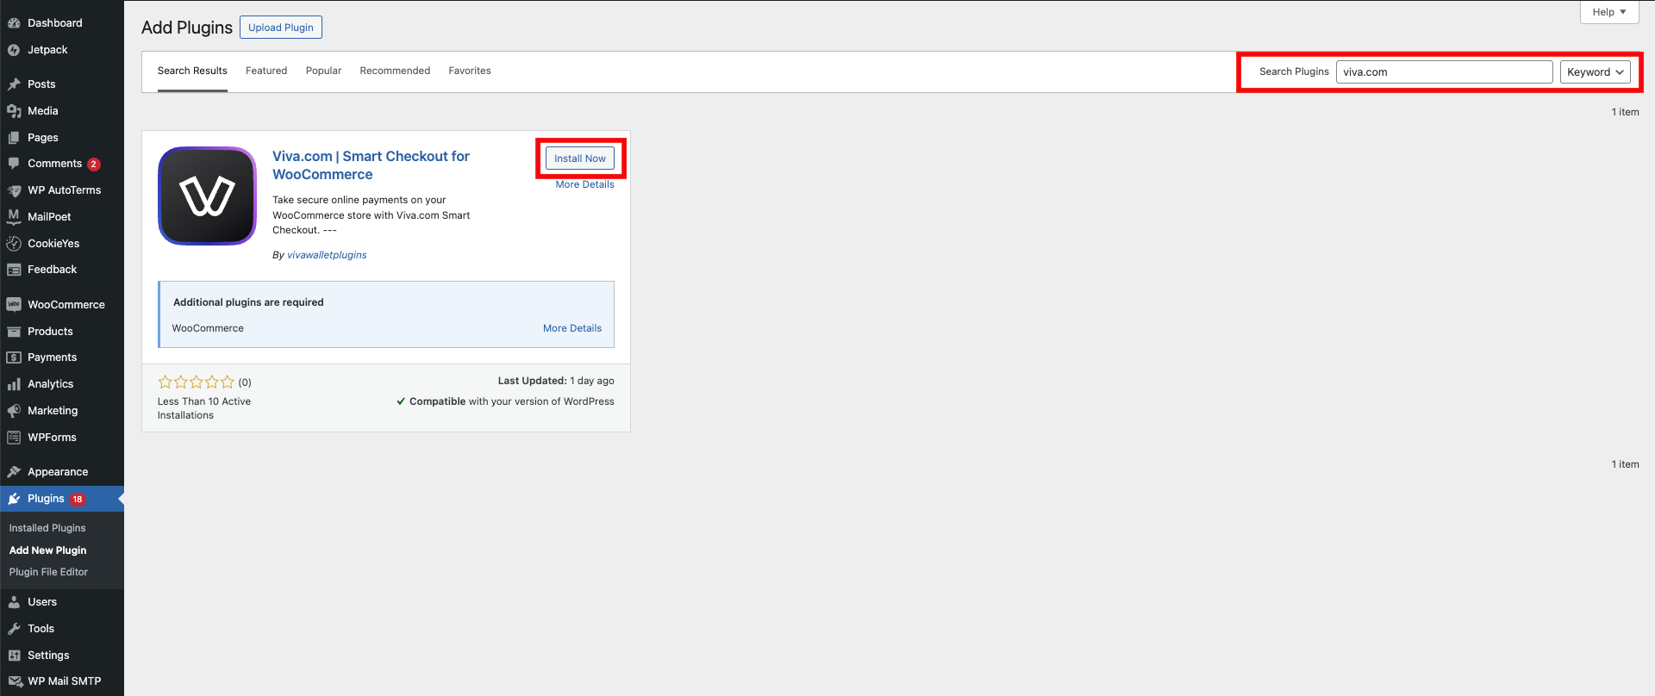Open More Details for required WooCommerce
This screenshot has width=1655, height=696.
(572, 328)
